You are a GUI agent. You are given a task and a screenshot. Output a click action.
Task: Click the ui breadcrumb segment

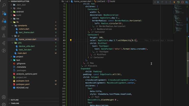click(67, 1)
